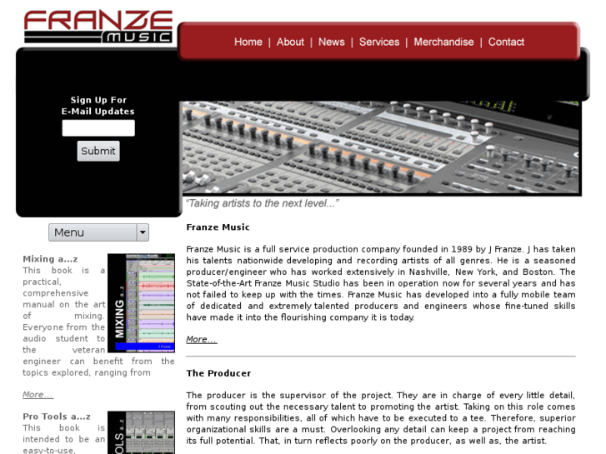Open the Merchandise page

coord(443,42)
